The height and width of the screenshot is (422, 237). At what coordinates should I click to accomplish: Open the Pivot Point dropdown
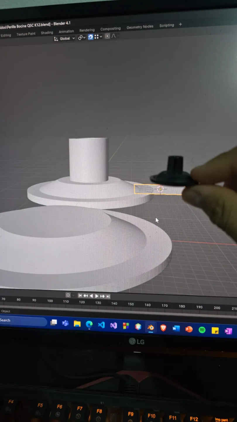click(x=82, y=38)
